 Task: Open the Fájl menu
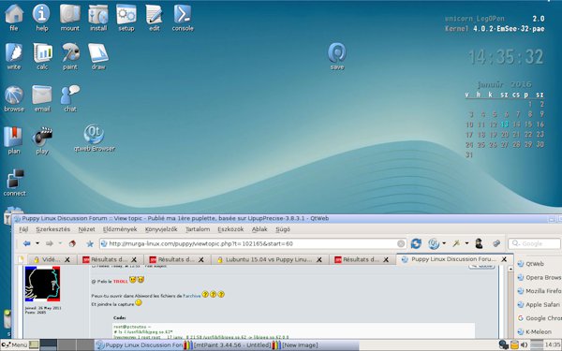[x=23, y=229]
